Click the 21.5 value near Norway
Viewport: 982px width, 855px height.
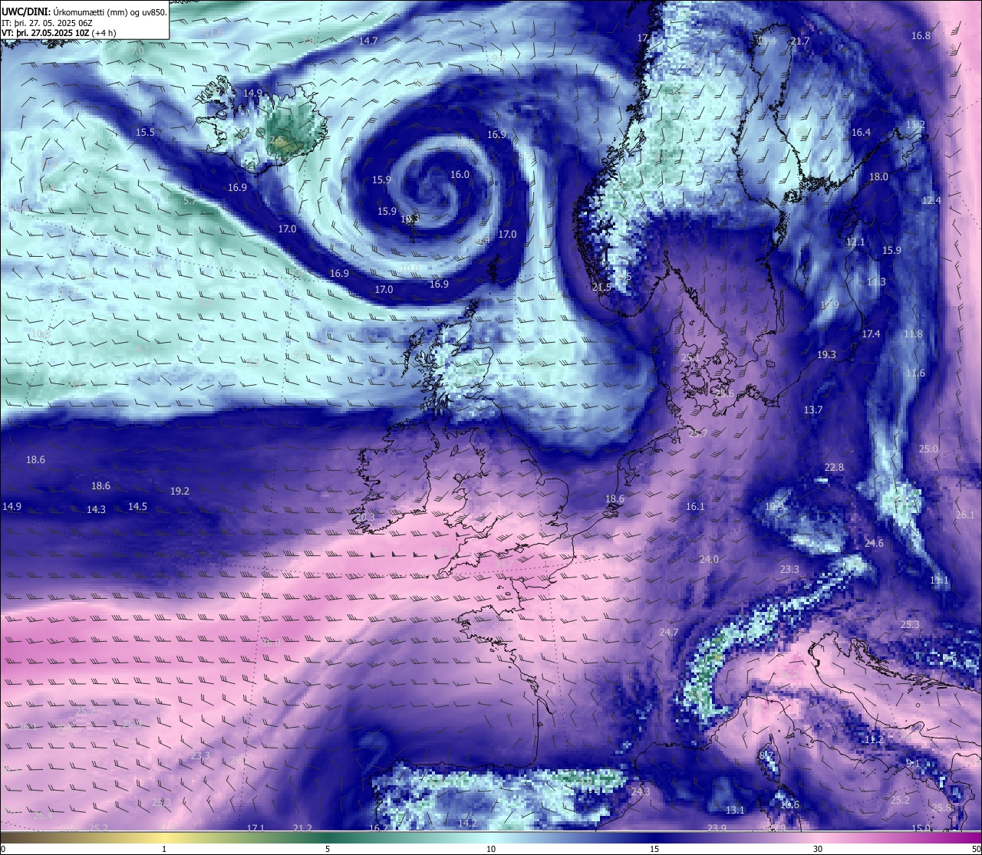pyautogui.click(x=601, y=288)
